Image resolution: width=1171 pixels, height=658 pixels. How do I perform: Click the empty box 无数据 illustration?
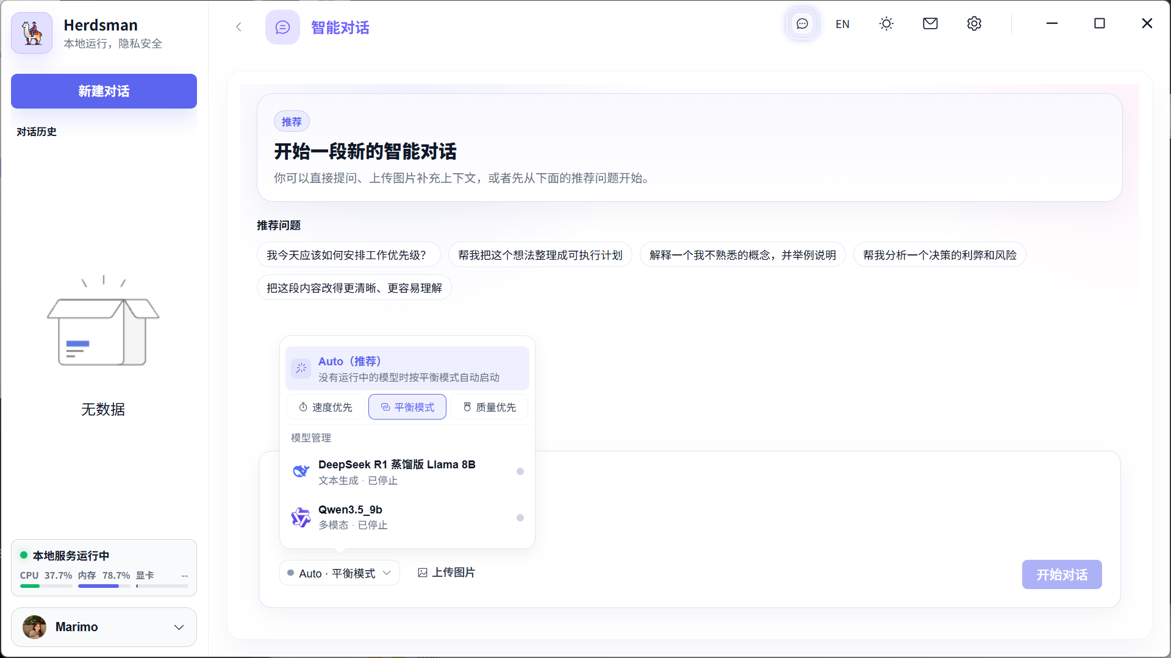click(103, 322)
